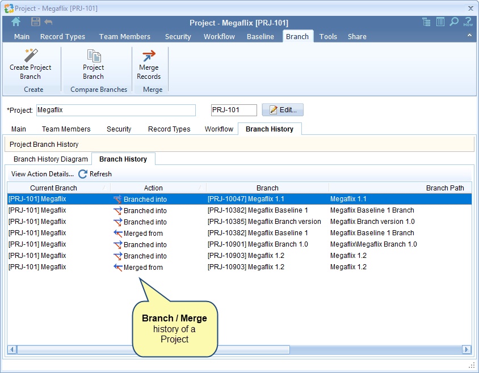The height and width of the screenshot is (373, 479).
Task: Click branch icon for PRJ-10047 row
Action: point(117,200)
